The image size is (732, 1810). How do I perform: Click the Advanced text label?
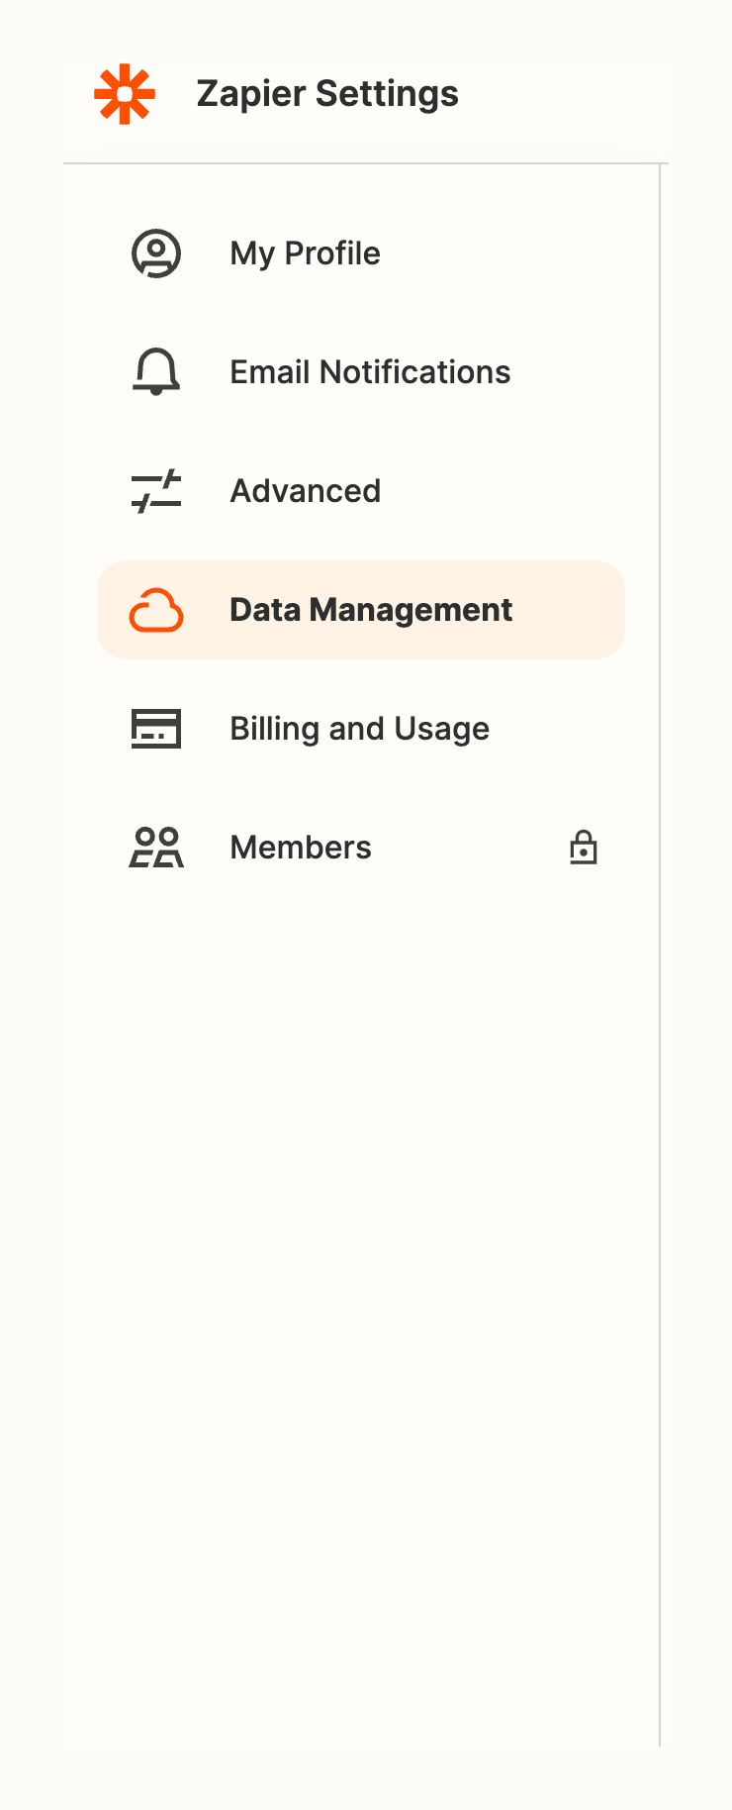click(x=305, y=490)
